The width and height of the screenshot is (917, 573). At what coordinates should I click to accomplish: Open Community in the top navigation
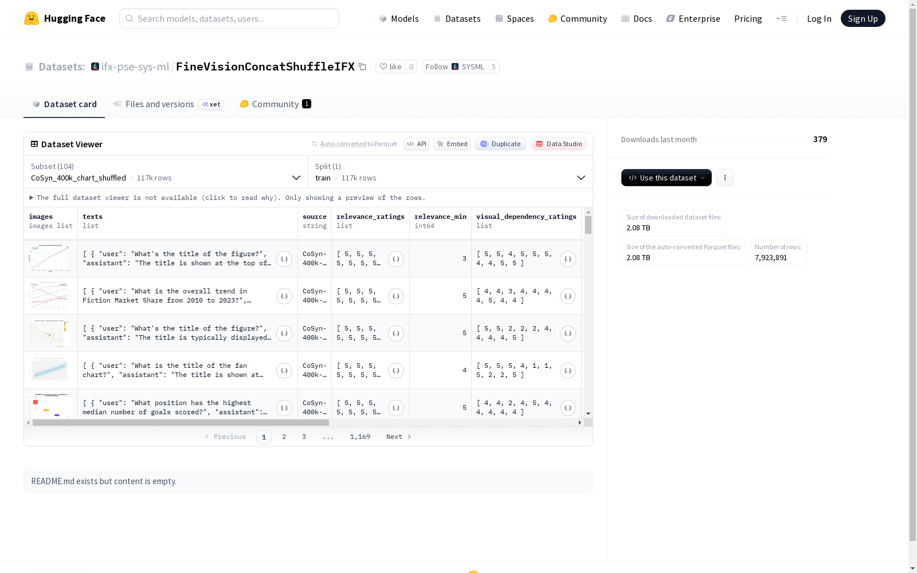pos(578,18)
